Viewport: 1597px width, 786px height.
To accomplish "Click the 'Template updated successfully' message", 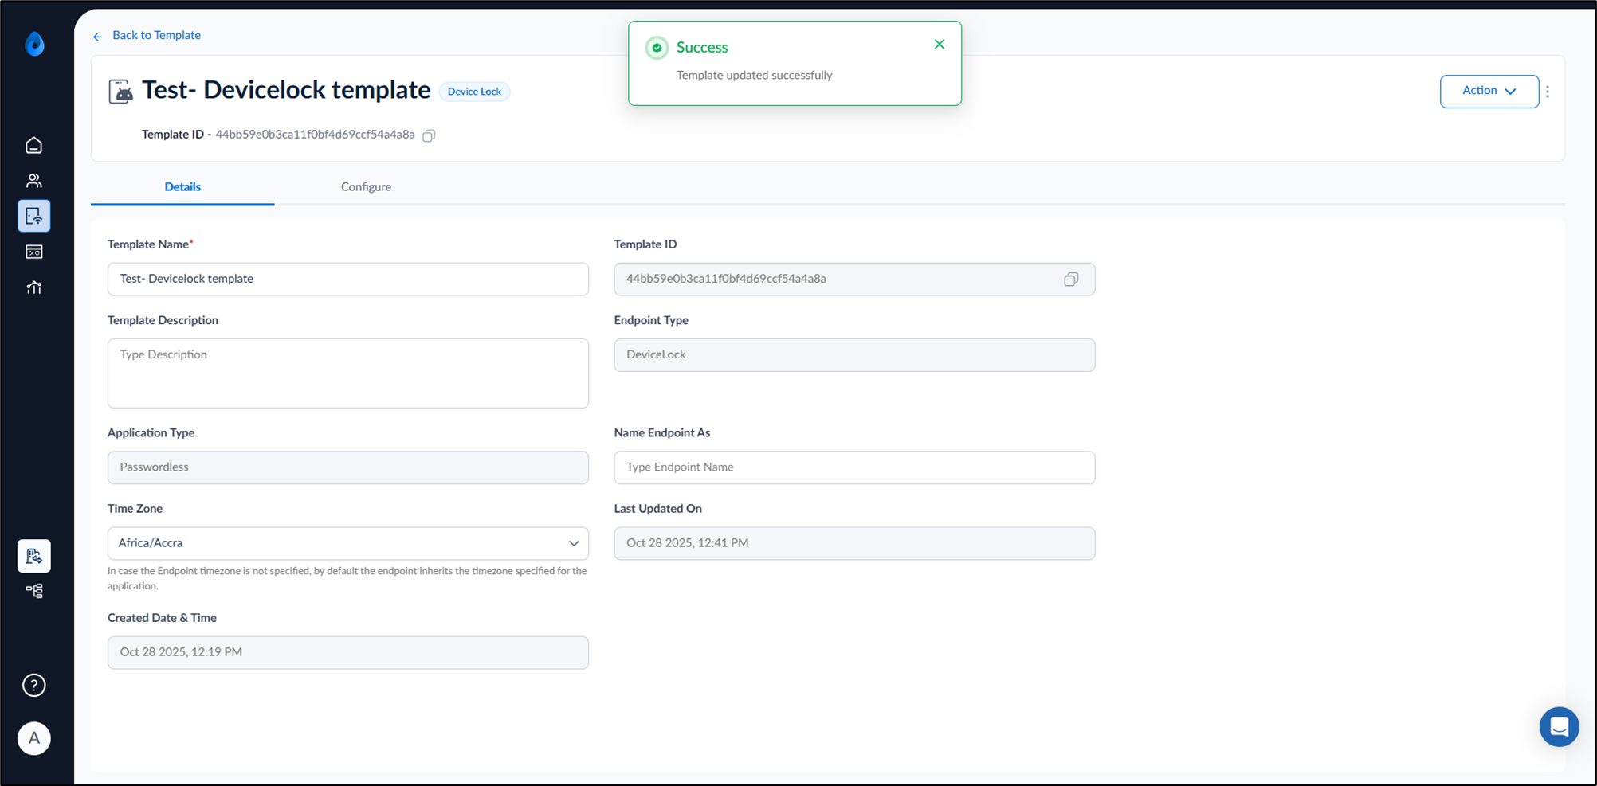I will click(754, 75).
